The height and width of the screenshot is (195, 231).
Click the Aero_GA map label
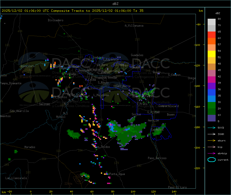[153, 120]
